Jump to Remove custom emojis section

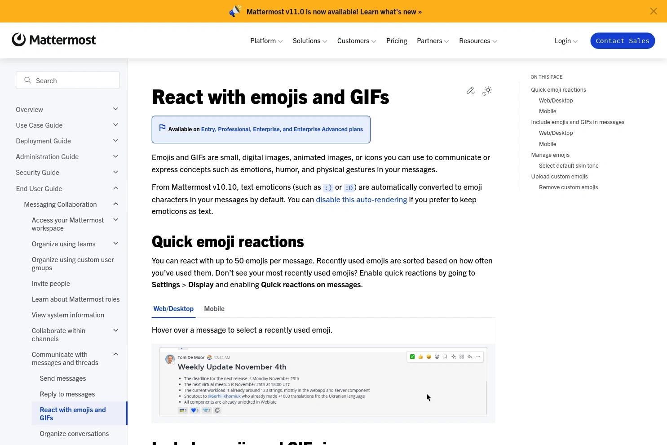tap(568, 187)
